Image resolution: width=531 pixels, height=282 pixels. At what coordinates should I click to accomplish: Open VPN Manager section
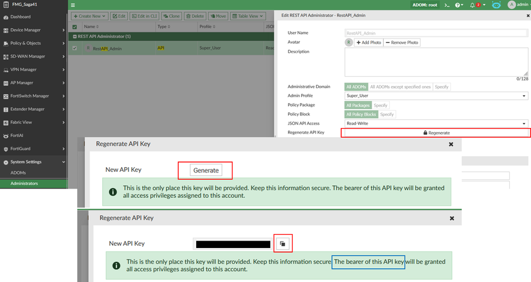pyautogui.click(x=23, y=70)
